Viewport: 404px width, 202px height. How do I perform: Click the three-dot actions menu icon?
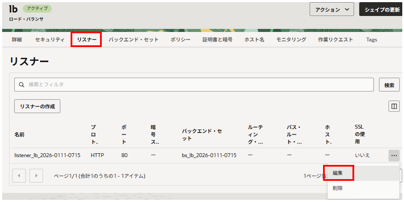pyautogui.click(x=394, y=155)
